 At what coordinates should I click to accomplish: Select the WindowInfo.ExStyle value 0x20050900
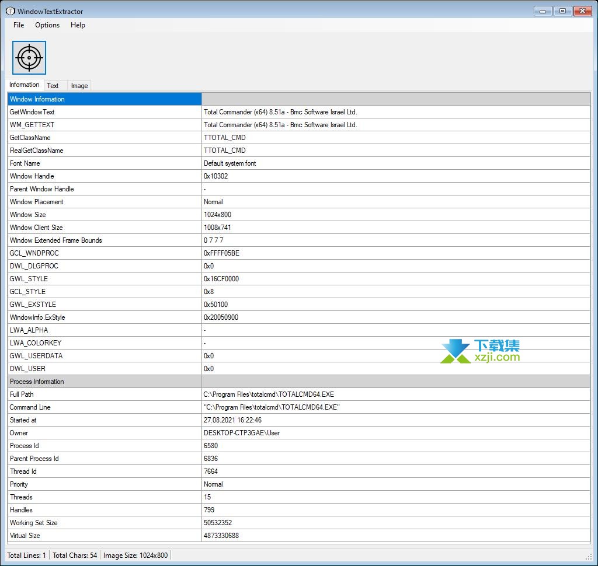click(x=221, y=317)
